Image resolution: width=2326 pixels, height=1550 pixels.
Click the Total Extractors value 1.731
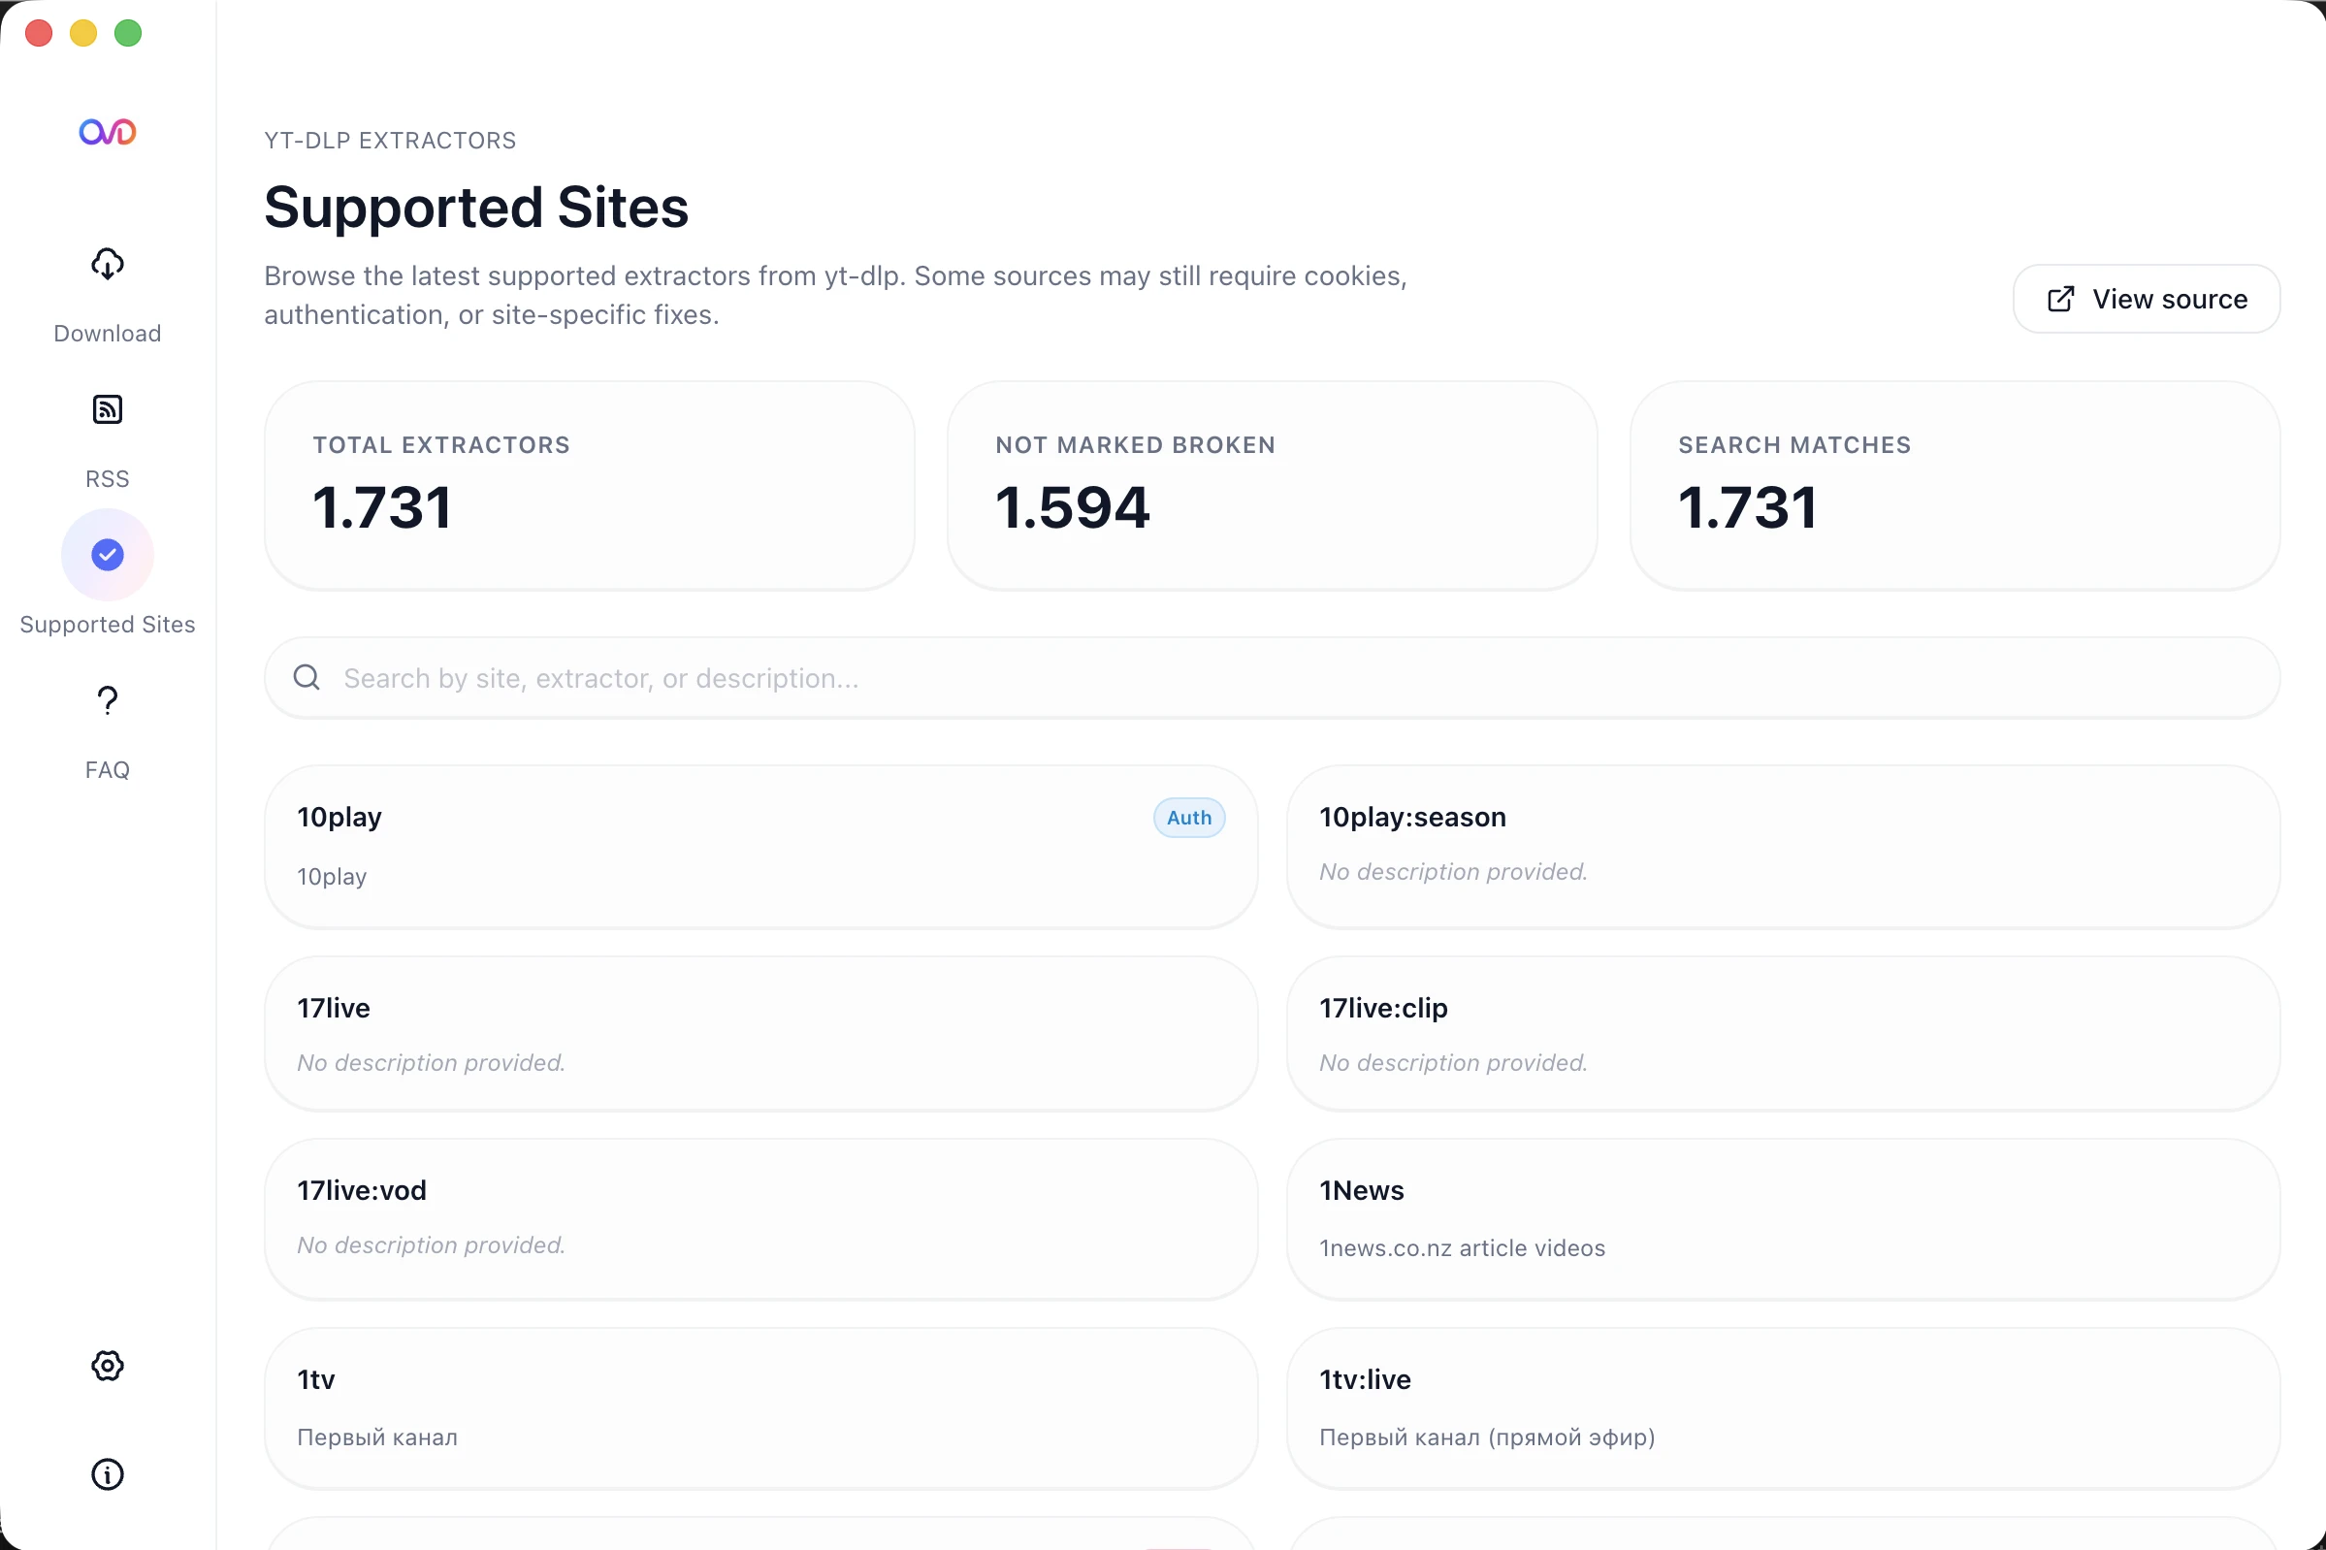[x=382, y=507]
